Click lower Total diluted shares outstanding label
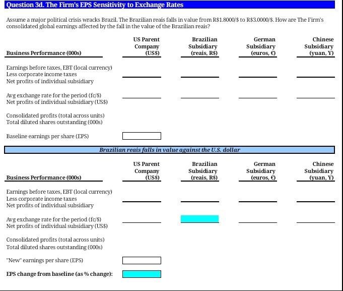 click(54, 247)
